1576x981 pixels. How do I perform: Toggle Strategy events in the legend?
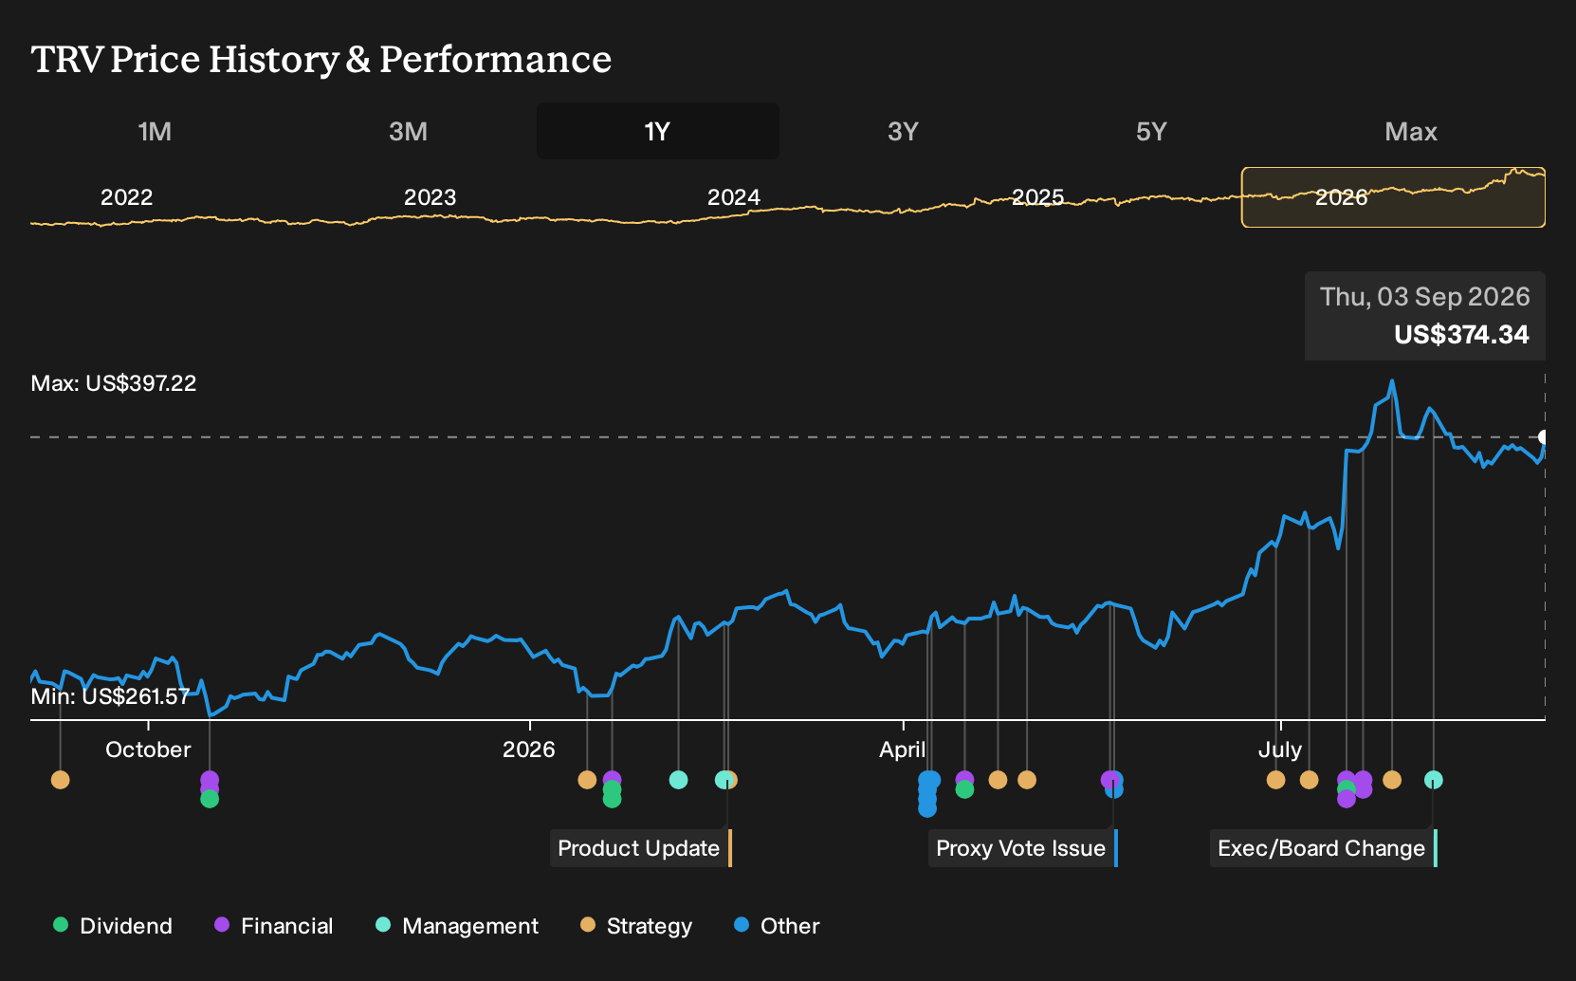tap(636, 926)
